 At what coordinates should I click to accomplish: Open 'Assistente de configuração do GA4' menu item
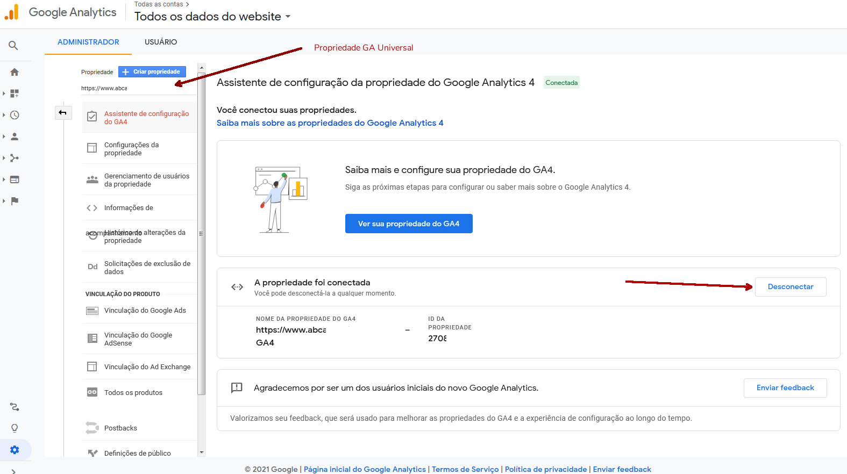(140, 117)
